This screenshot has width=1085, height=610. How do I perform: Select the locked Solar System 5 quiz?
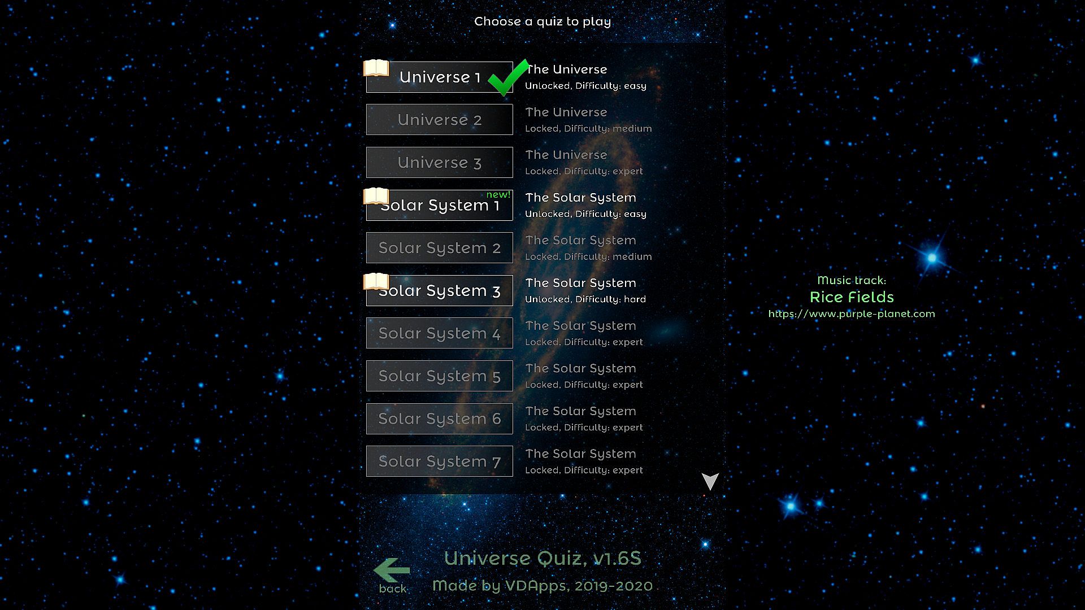[439, 376]
